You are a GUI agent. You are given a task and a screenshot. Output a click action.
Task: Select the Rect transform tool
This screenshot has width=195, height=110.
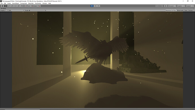tap(16, 6)
